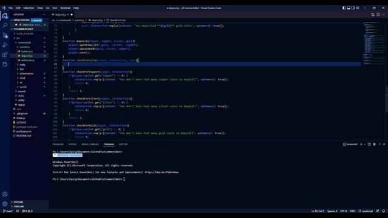Viewport: 388px width, 218px height.
Task: Expand the mod folder
Action: point(22,78)
